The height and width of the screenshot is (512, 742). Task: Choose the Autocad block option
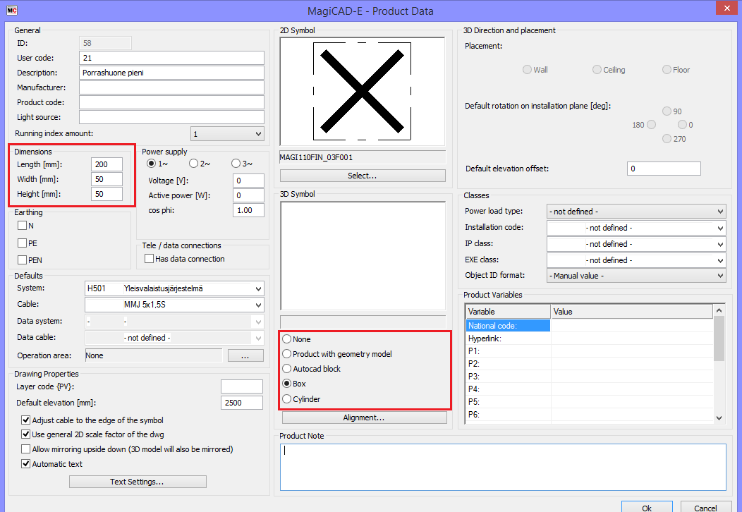point(286,368)
